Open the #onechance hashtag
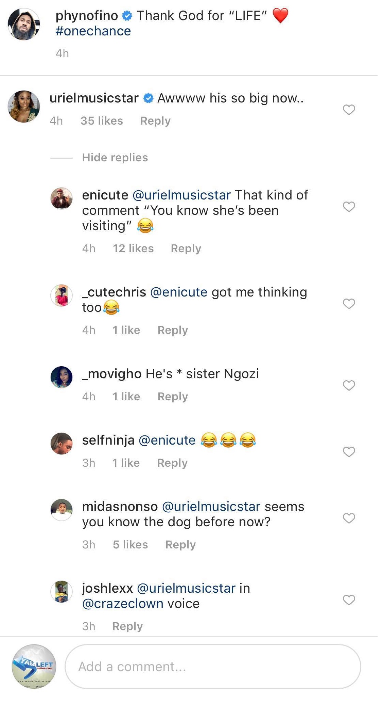Image resolution: width=382 pixels, height=704 pixels. pos(93,31)
